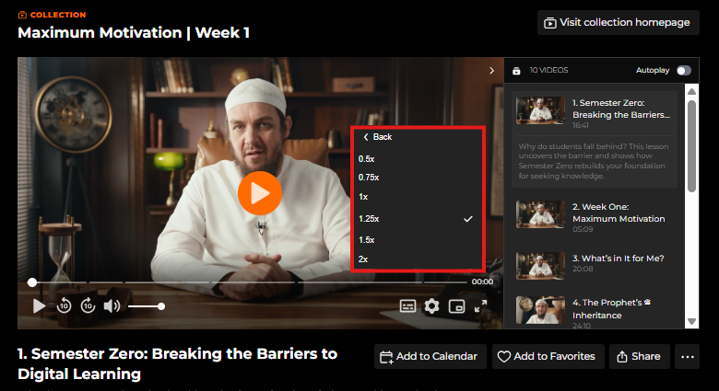Open video settings gear icon
Image resolution: width=719 pixels, height=391 pixels.
click(x=431, y=305)
